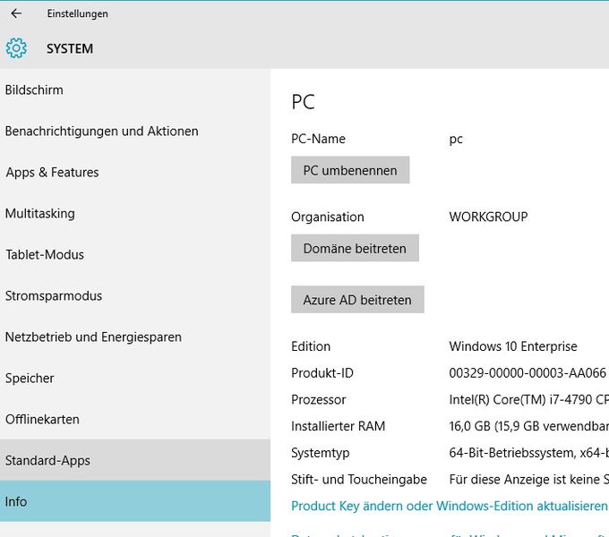Switch to Tablet-Modus settings
The width and height of the screenshot is (609, 537).
pyautogui.click(x=45, y=255)
